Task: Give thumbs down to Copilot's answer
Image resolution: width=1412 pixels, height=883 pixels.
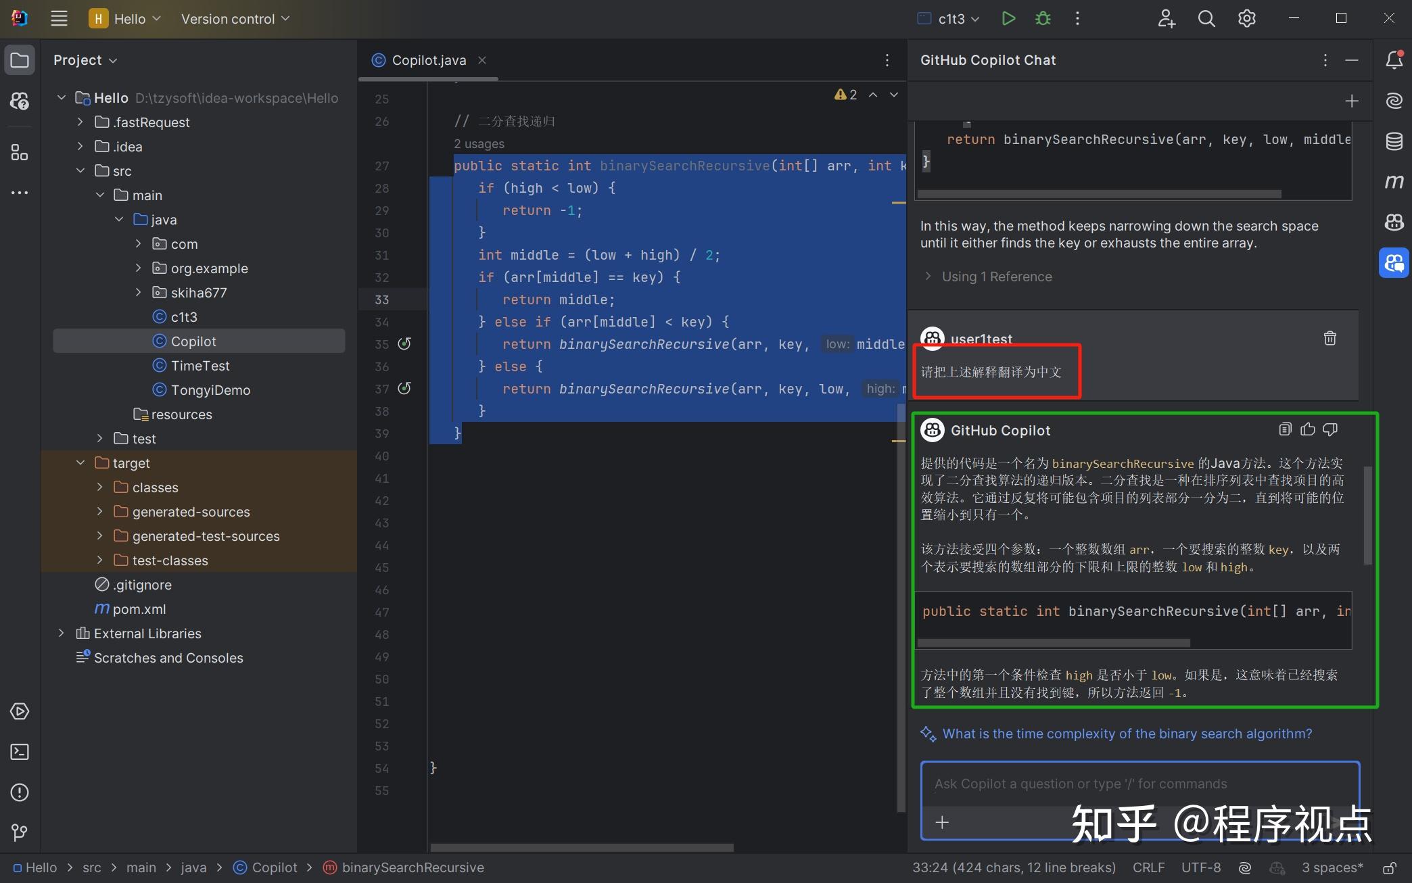Action: click(1329, 429)
